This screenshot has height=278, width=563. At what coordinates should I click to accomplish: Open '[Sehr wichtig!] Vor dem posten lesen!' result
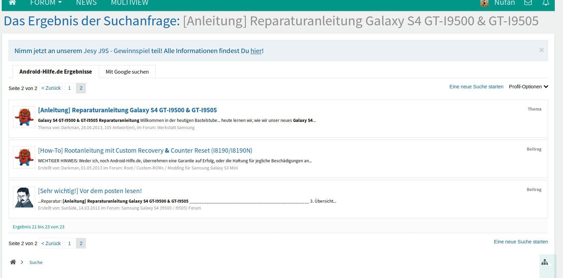point(90,191)
